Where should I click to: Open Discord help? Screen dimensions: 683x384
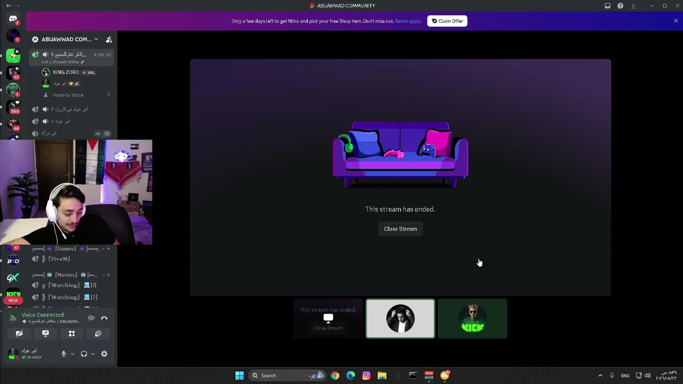tap(620, 6)
